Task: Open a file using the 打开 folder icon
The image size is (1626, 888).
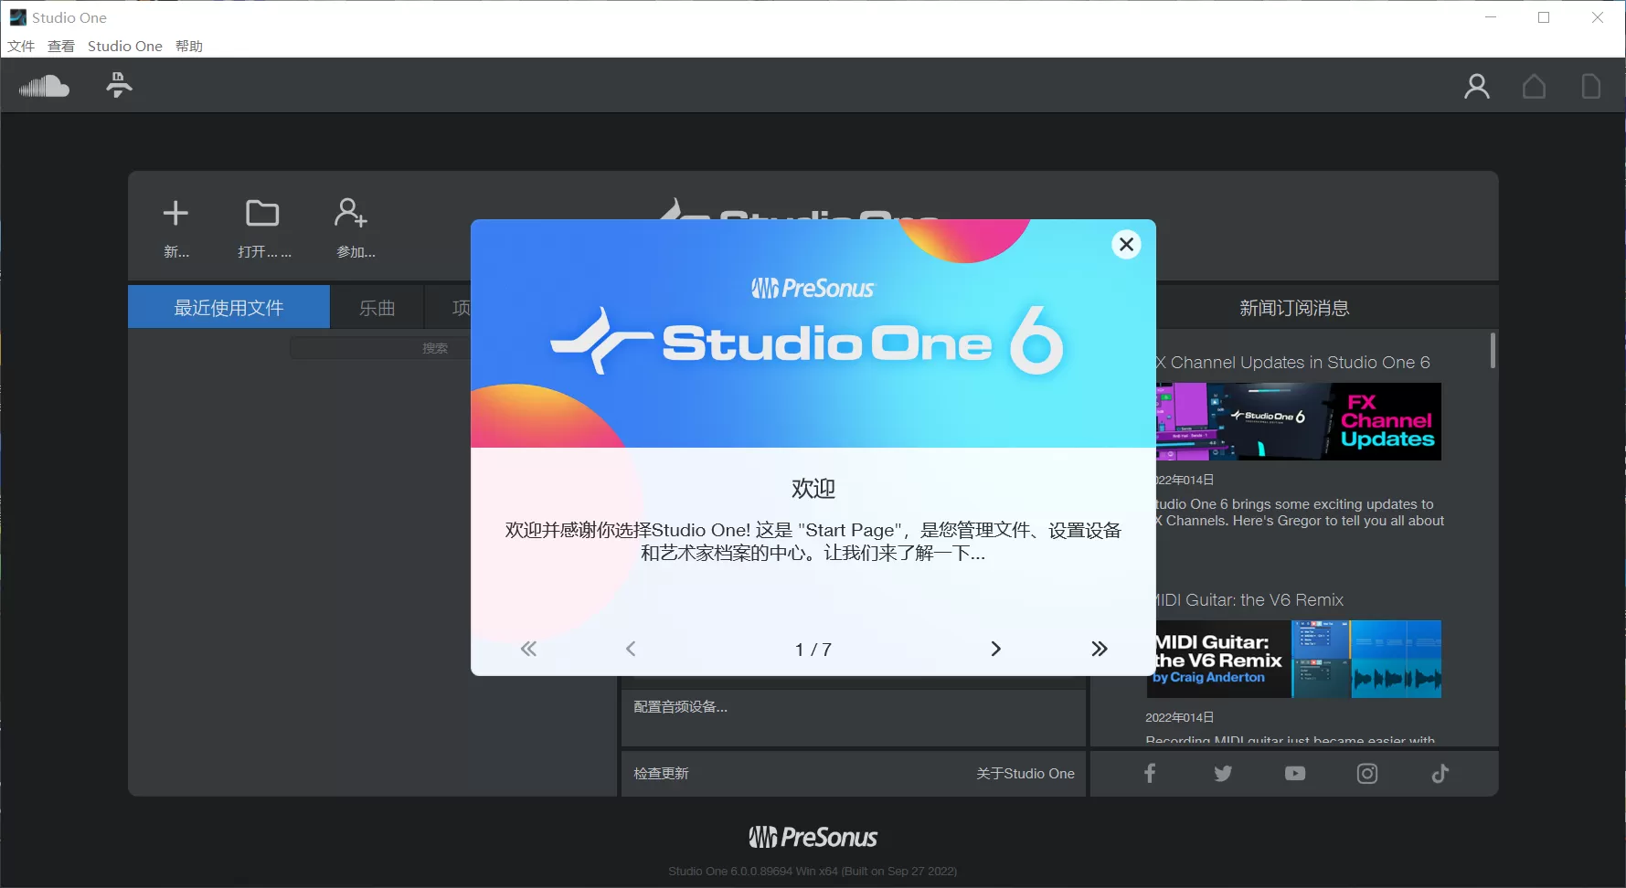Action: (263, 213)
